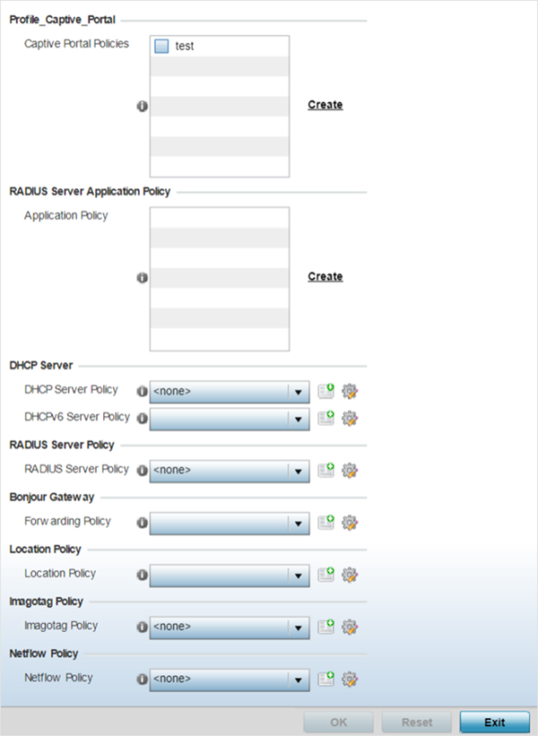Click the OK button
This screenshot has width=538, height=736.
(338, 723)
